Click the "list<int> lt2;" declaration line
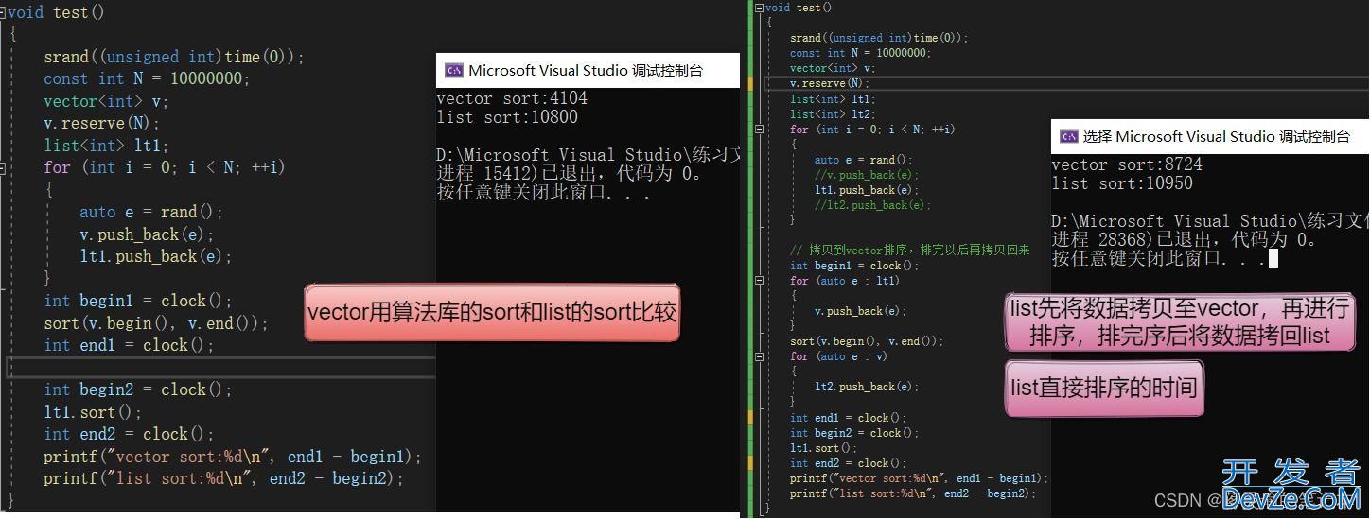The image size is (1370, 519). [x=833, y=113]
